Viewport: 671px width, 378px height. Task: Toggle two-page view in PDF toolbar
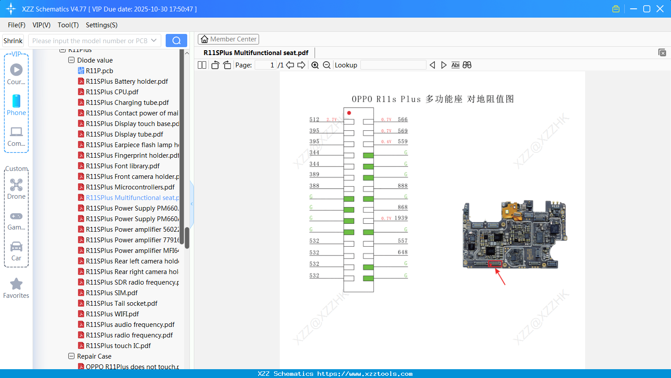(x=202, y=65)
